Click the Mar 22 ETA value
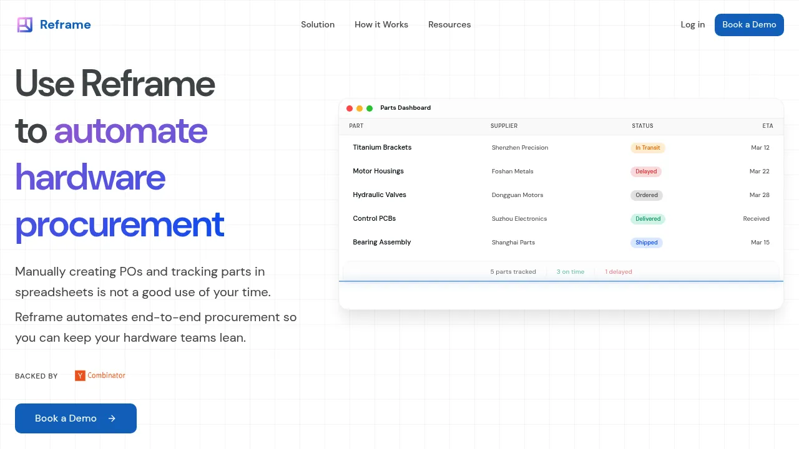799x449 pixels. (760, 171)
